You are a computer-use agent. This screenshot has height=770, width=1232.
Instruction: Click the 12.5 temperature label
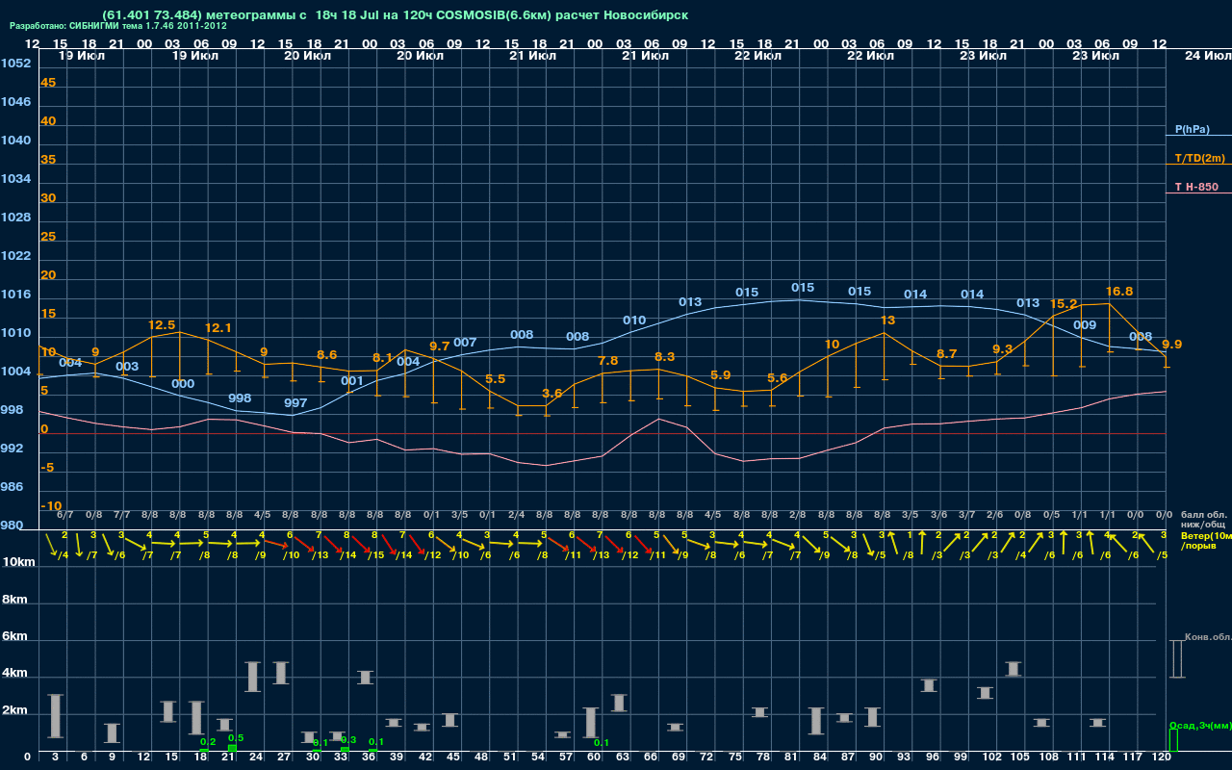click(x=163, y=325)
